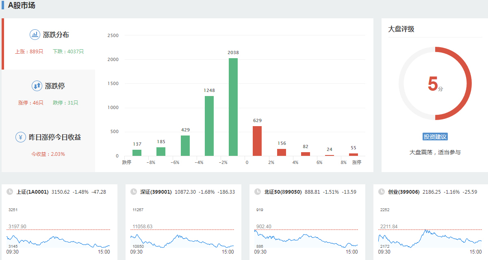Click the 涨跌停 up-down arrows icon
This screenshot has height=260, width=488.
37,86
